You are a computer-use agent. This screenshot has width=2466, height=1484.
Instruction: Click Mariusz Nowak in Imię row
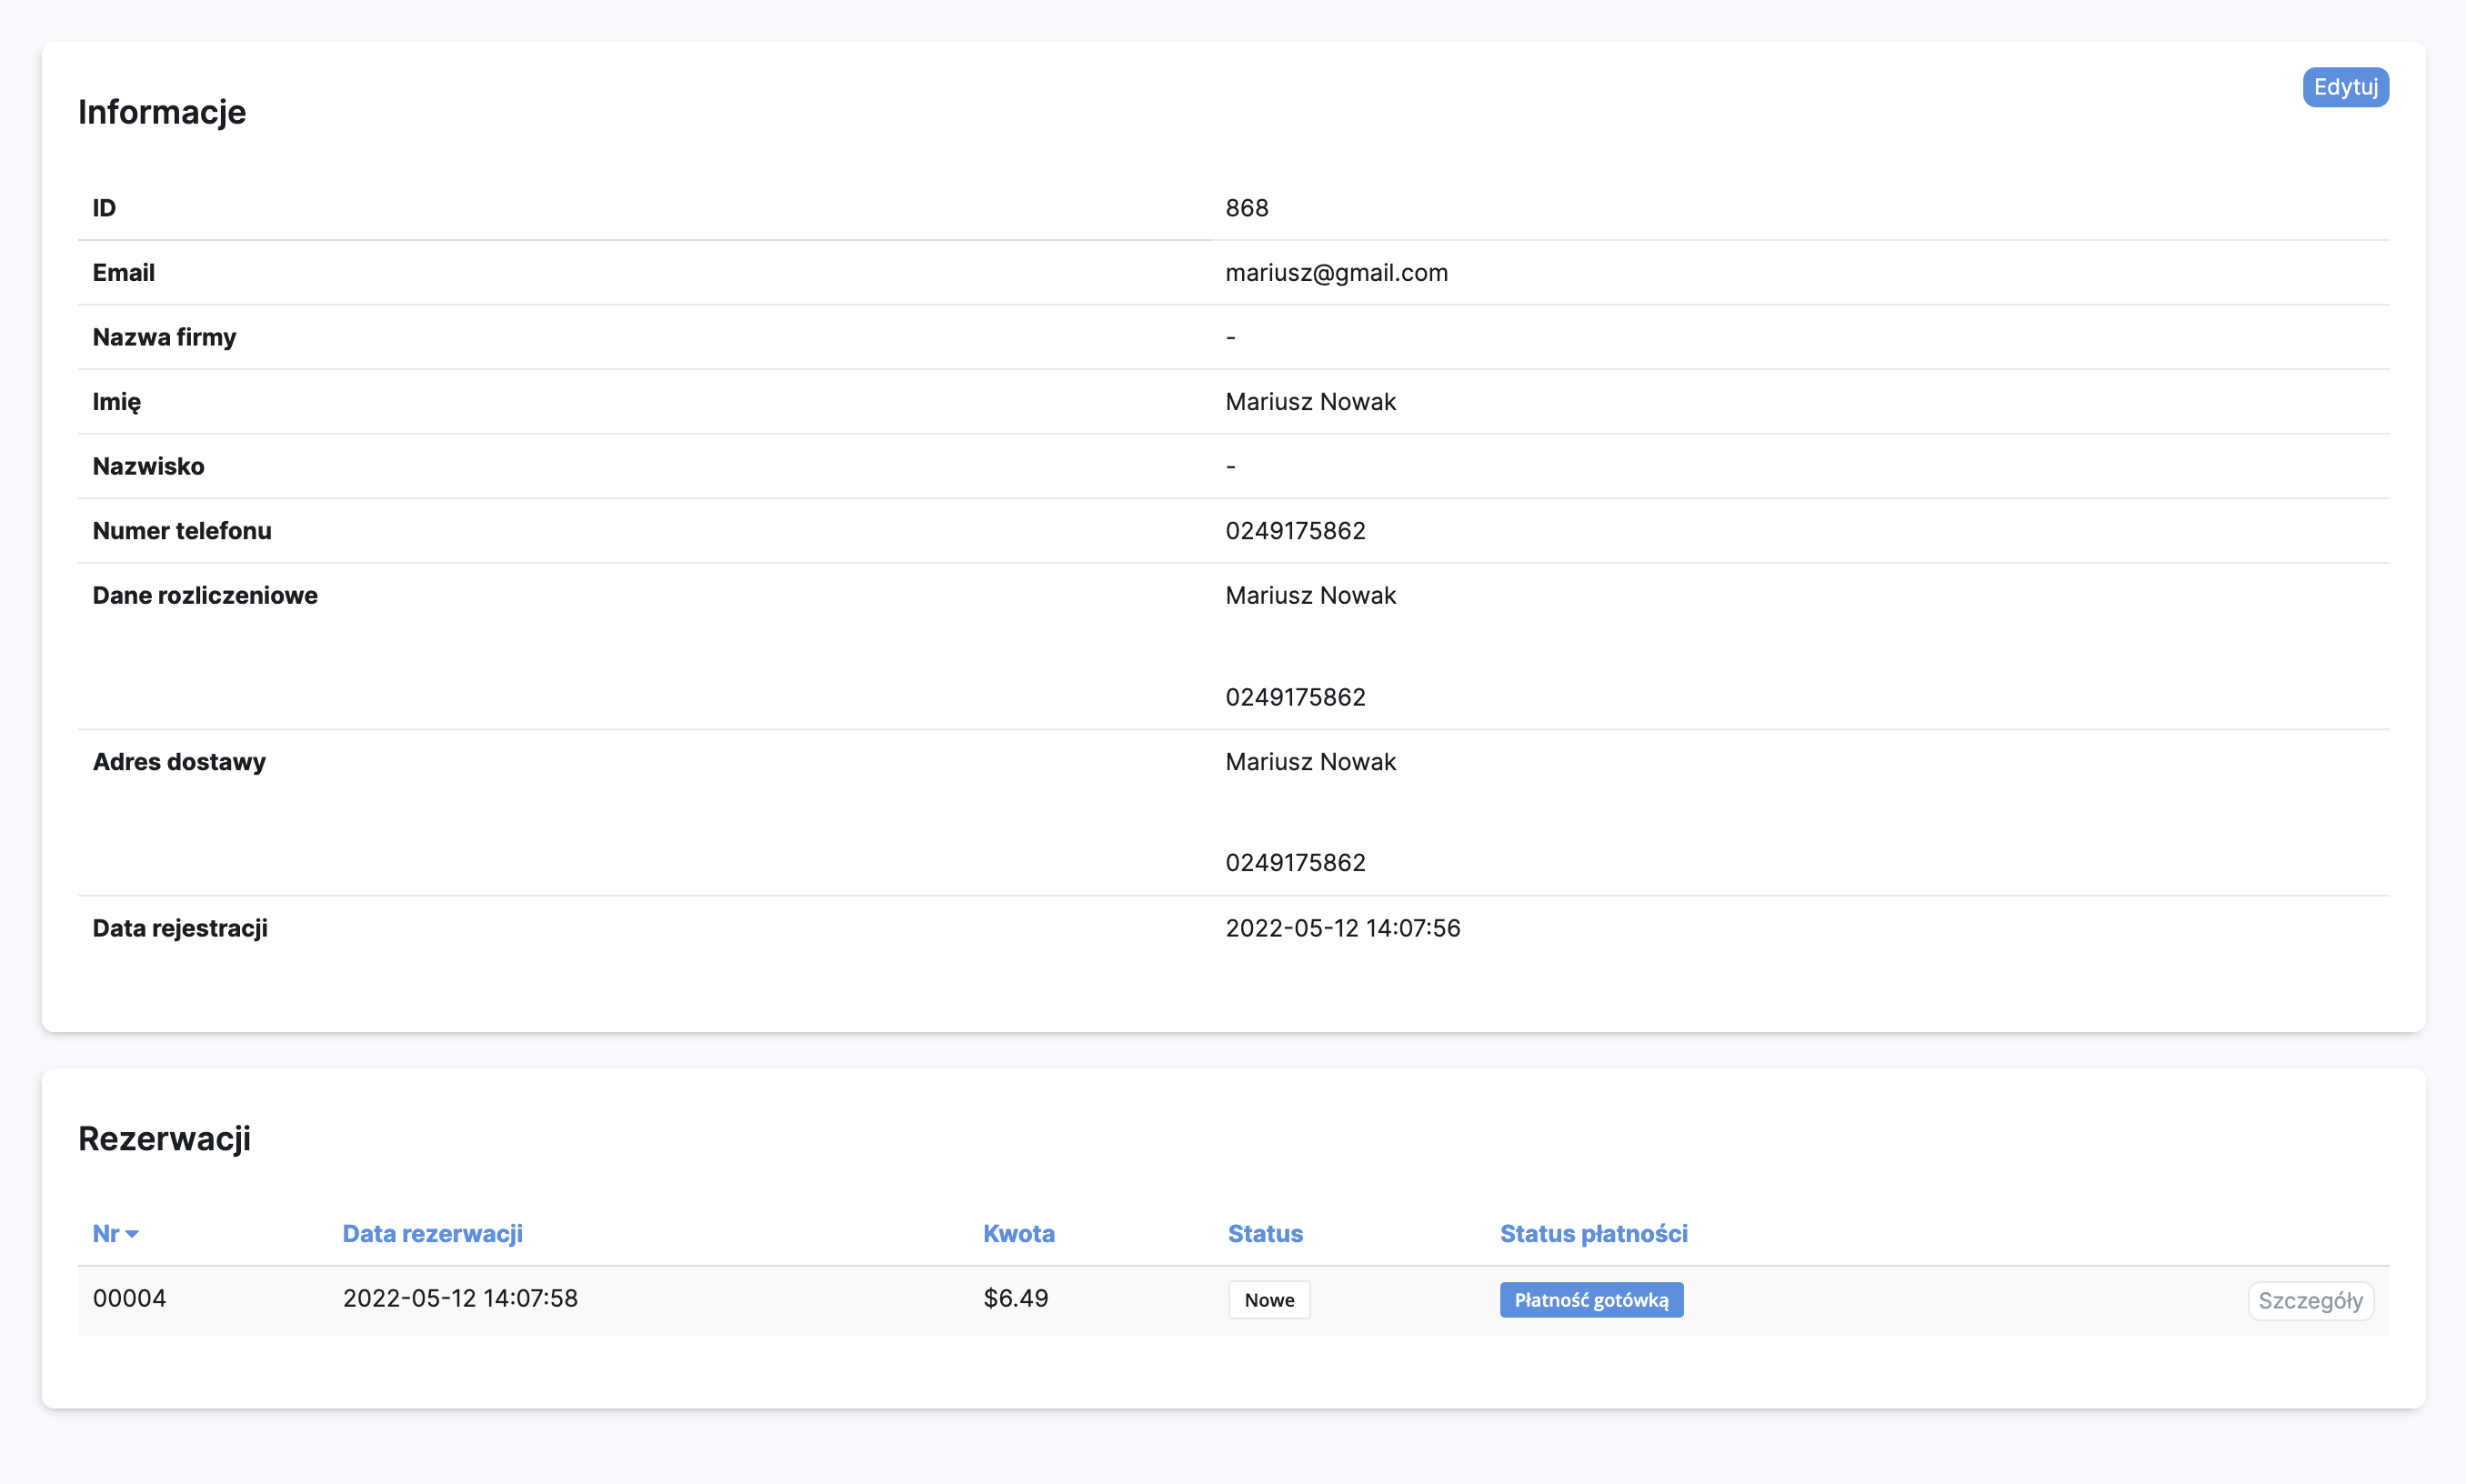1310,401
